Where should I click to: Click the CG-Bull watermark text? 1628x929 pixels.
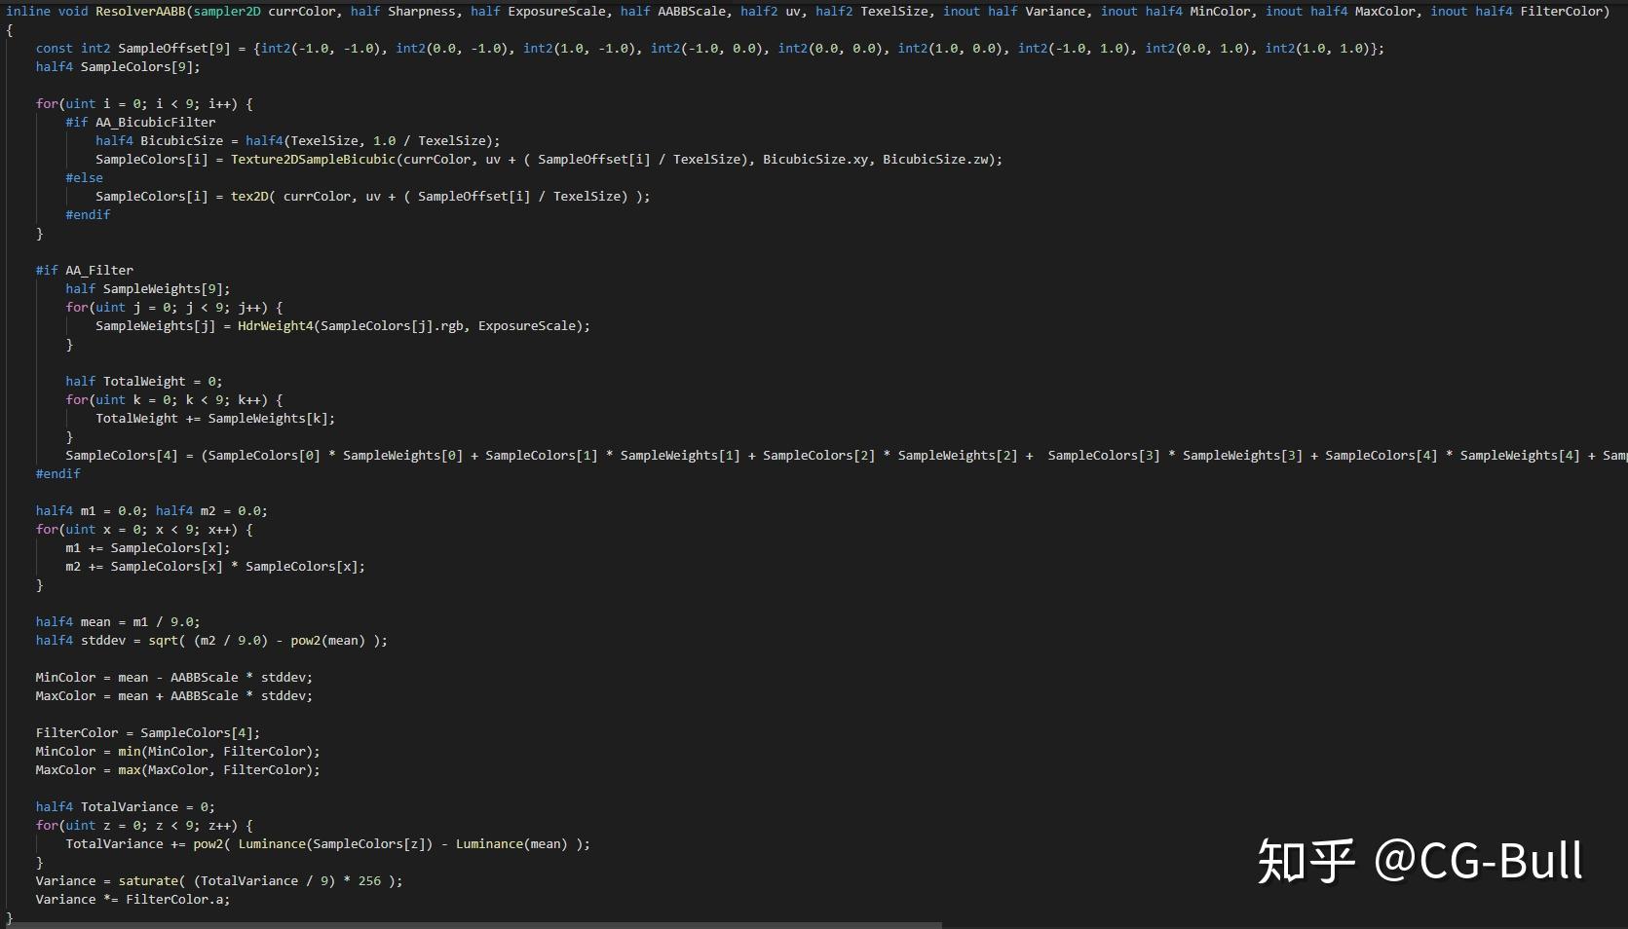coord(1478,861)
